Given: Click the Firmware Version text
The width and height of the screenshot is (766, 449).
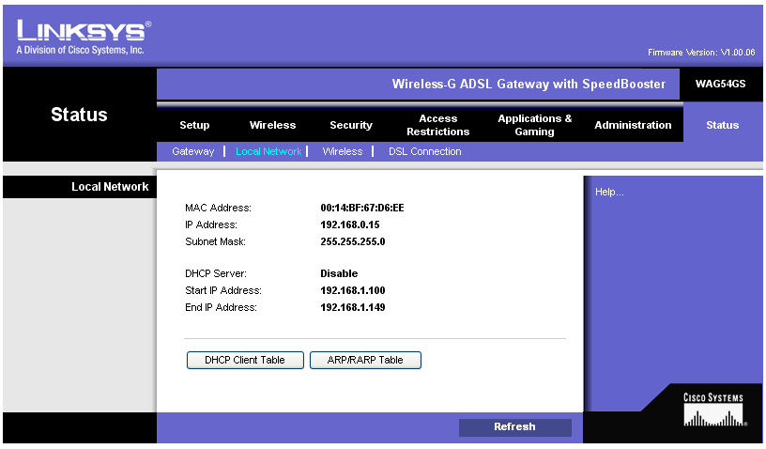Looking at the screenshot, I should (701, 53).
